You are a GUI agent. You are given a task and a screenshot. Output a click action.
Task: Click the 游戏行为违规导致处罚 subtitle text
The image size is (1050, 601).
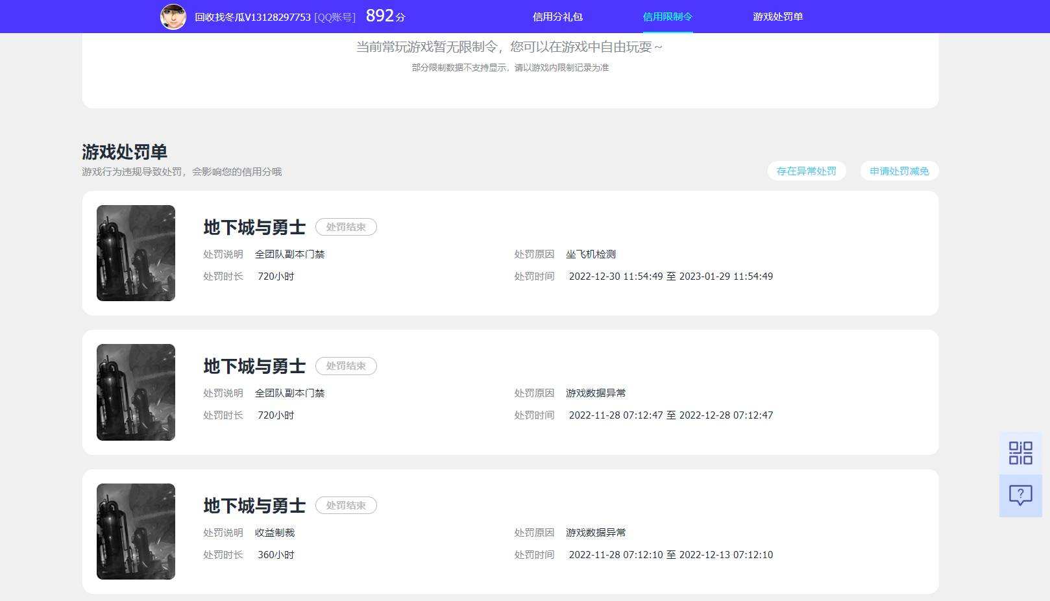pyautogui.click(x=182, y=172)
